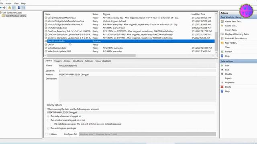Switch to the Settings tab
Viewport: 257px width, 144px height.
[x=89, y=61]
